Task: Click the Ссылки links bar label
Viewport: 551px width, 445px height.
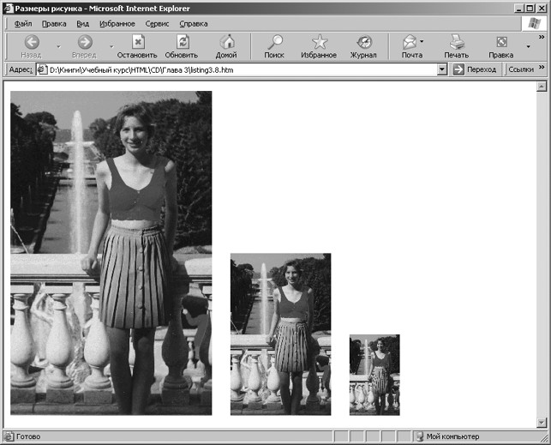Action: click(x=520, y=69)
